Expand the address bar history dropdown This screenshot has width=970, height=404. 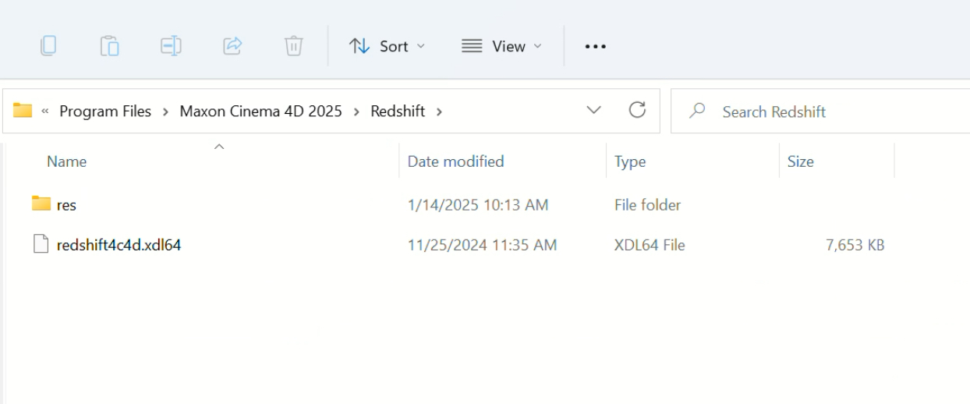(594, 111)
